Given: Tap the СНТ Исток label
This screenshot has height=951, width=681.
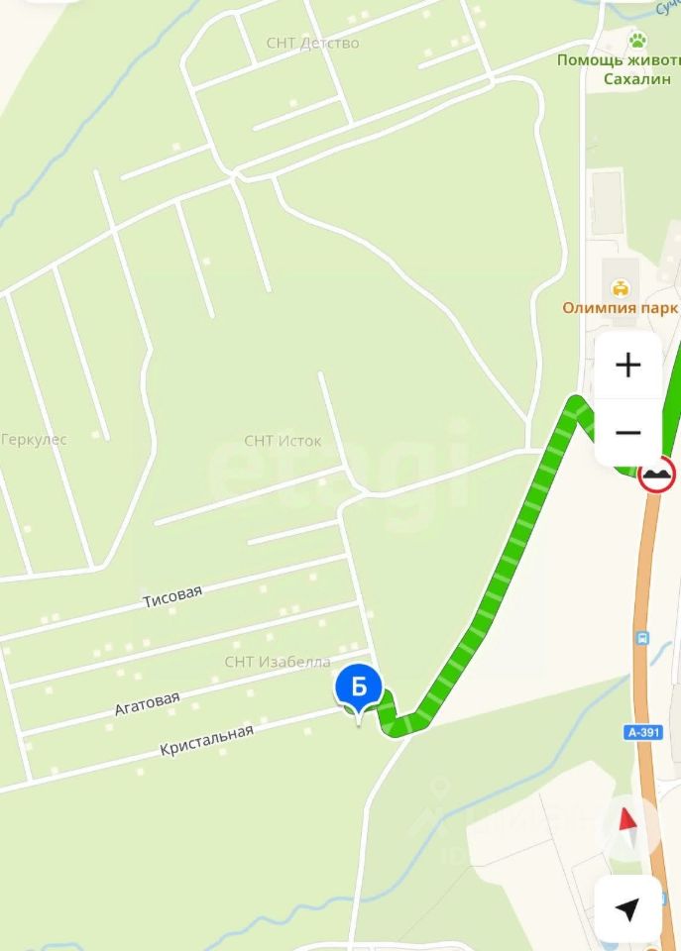Looking at the screenshot, I should (x=283, y=441).
